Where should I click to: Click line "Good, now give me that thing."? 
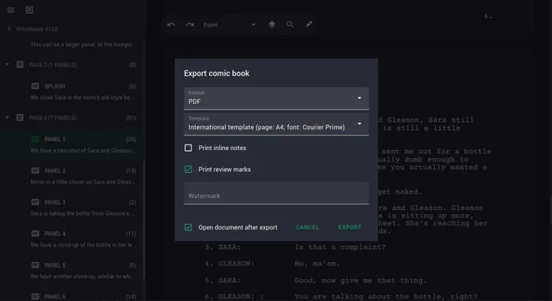[360, 280]
